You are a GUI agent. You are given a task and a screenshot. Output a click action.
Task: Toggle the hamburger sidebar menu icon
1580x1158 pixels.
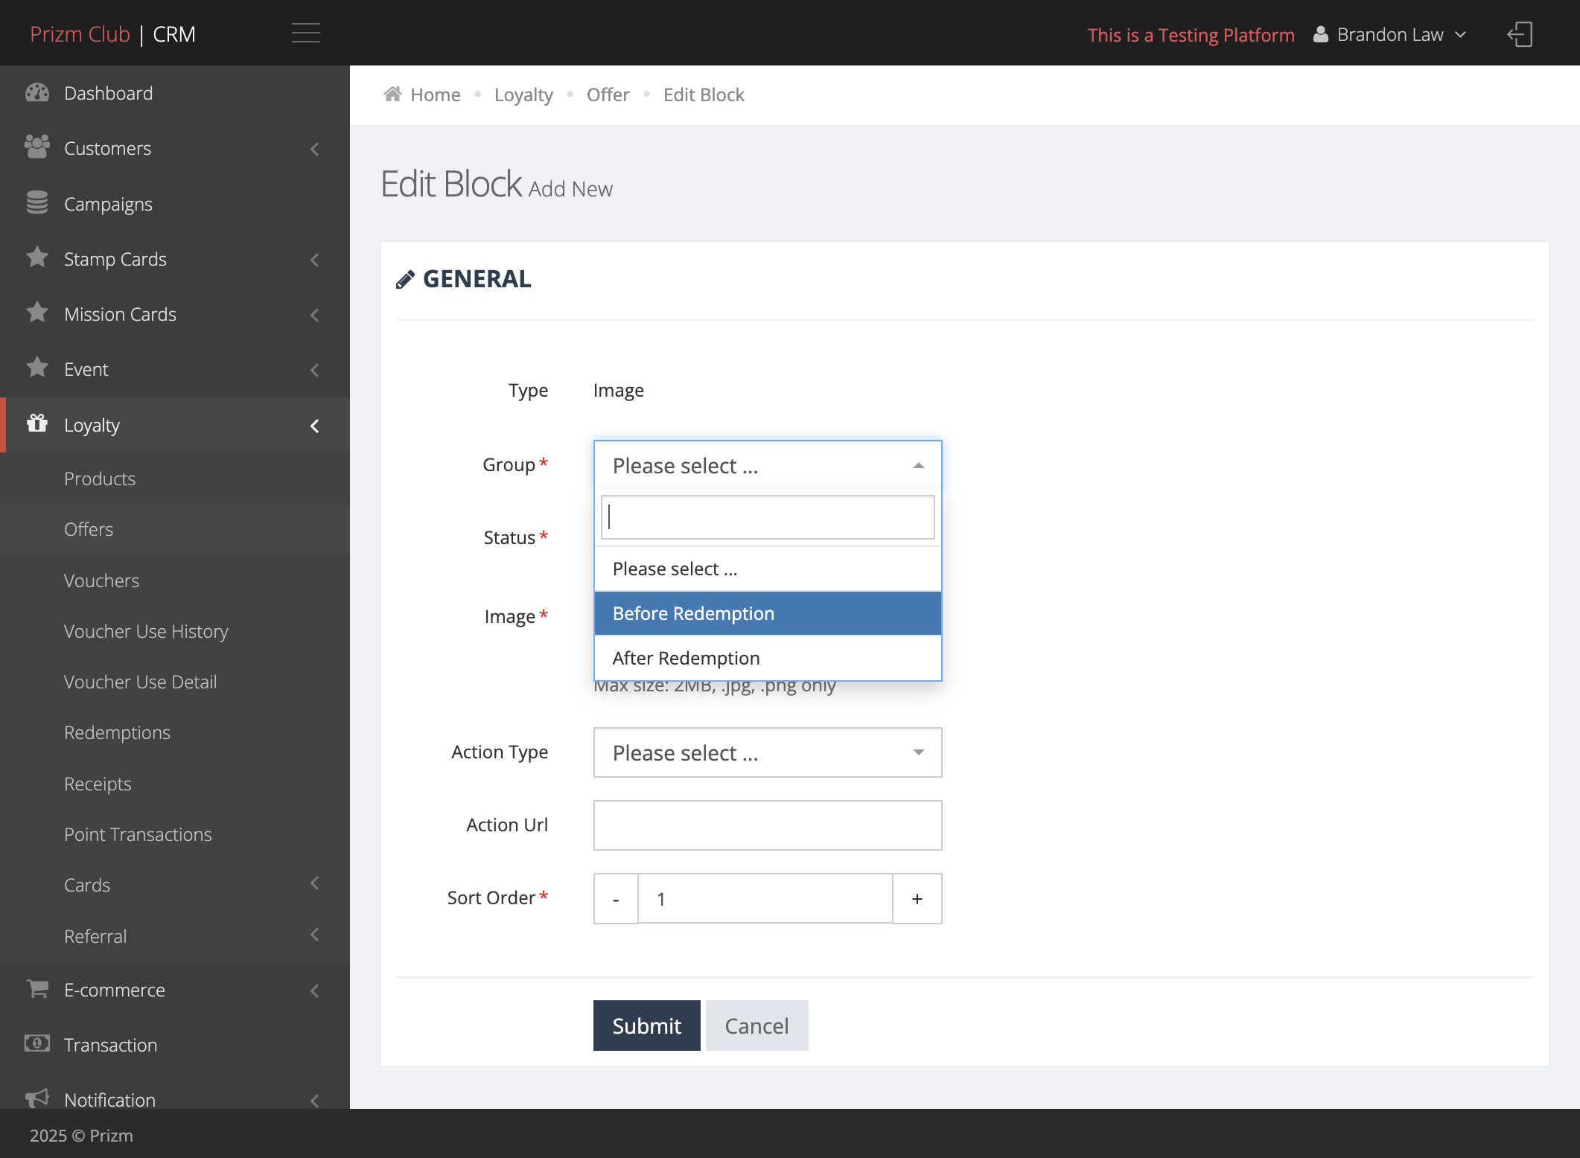(x=305, y=33)
